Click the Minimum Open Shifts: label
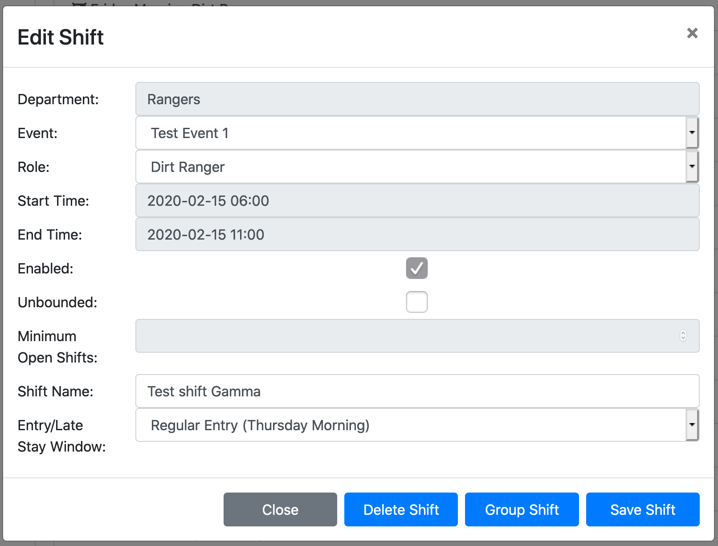718x546 pixels. pyautogui.click(x=57, y=346)
